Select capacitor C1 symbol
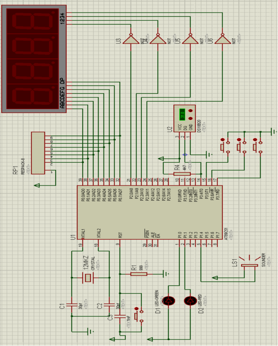This screenshot has width=278, height=346. pos(72,305)
